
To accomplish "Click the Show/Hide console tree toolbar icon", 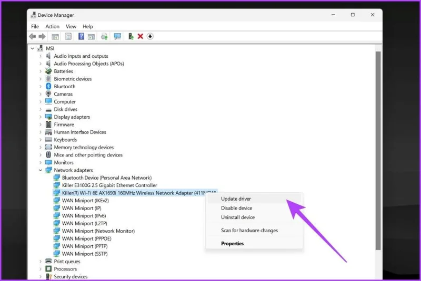I will 55,36.
